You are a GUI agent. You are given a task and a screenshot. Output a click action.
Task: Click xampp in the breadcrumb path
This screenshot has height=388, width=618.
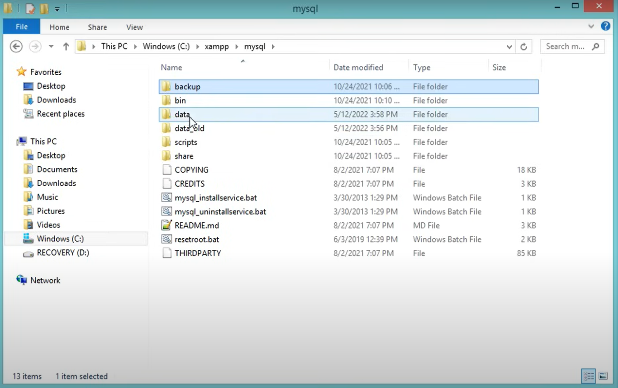[x=217, y=46]
